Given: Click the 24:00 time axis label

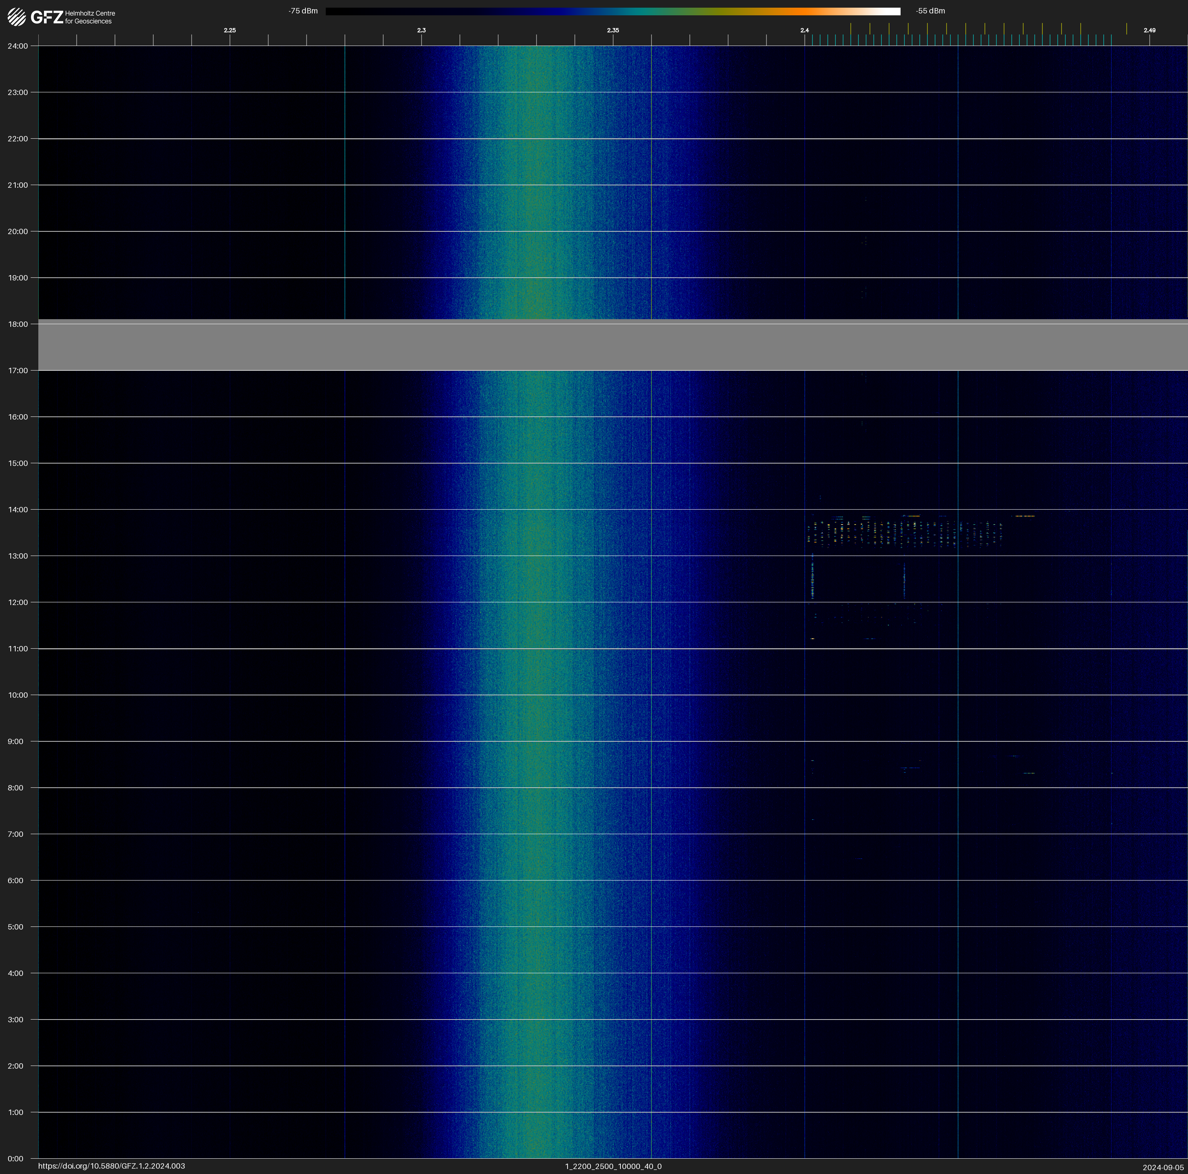Looking at the screenshot, I should coord(18,46).
